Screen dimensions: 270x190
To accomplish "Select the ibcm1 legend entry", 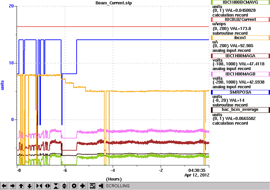I will pyautogui.click(x=240, y=38).
